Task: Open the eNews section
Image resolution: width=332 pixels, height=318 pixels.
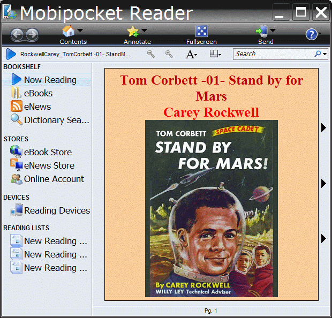Action: [37, 107]
